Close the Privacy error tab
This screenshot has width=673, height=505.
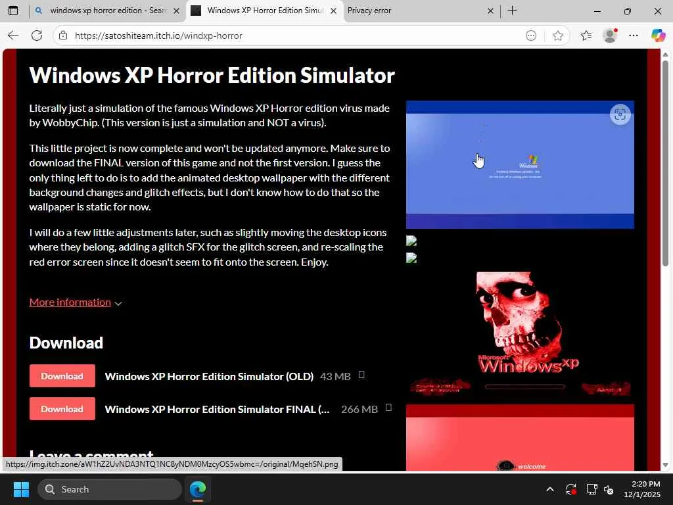tap(490, 11)
